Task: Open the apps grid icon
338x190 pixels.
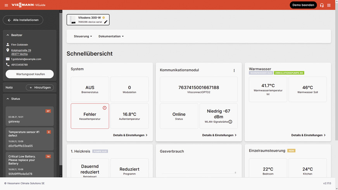Action: [x=329, y=5]
